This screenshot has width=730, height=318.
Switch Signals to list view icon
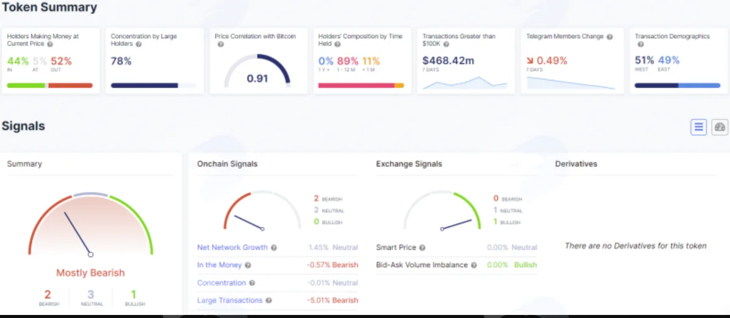point(698,127)
